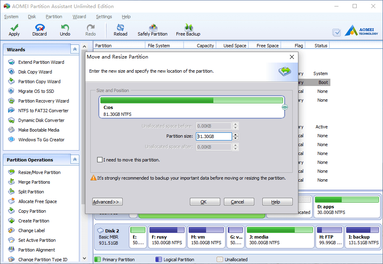Image resolution: width=383 pixels, height=264 pixels.
Task: Select the J: media partition block
Action: tap(280, 237)
